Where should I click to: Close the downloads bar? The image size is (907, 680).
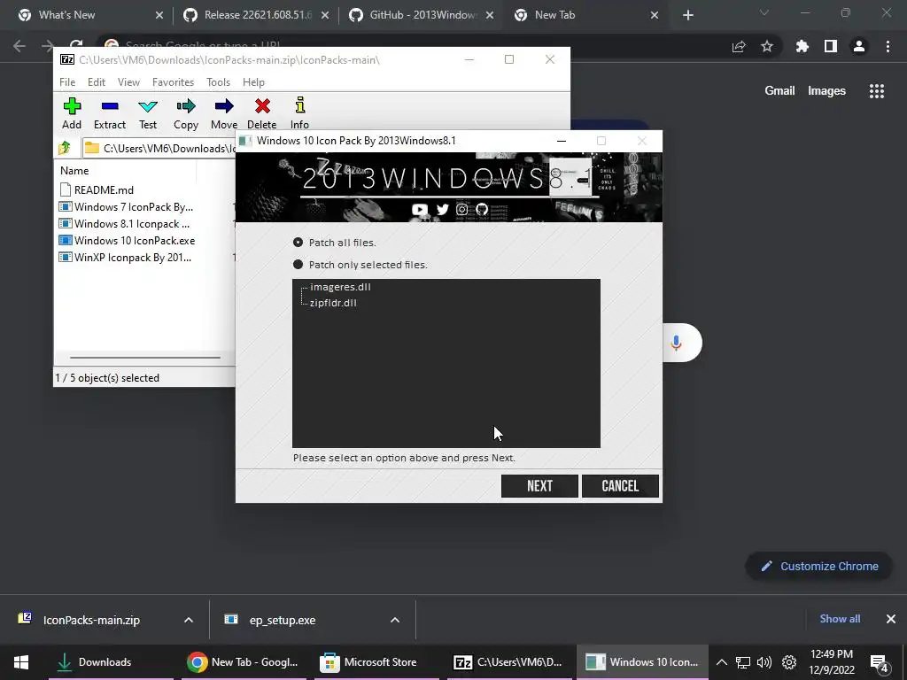(x=891, y=619)
